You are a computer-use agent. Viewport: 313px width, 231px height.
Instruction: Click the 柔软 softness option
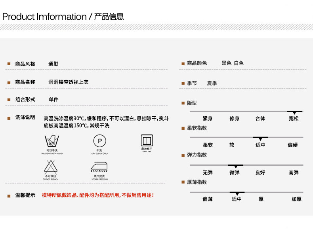208,145
